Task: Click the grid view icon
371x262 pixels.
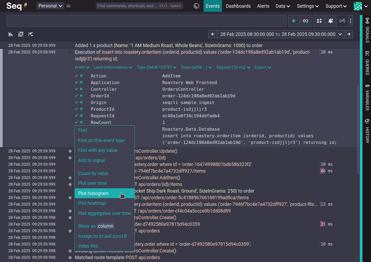Action: (x=21, y=34)
